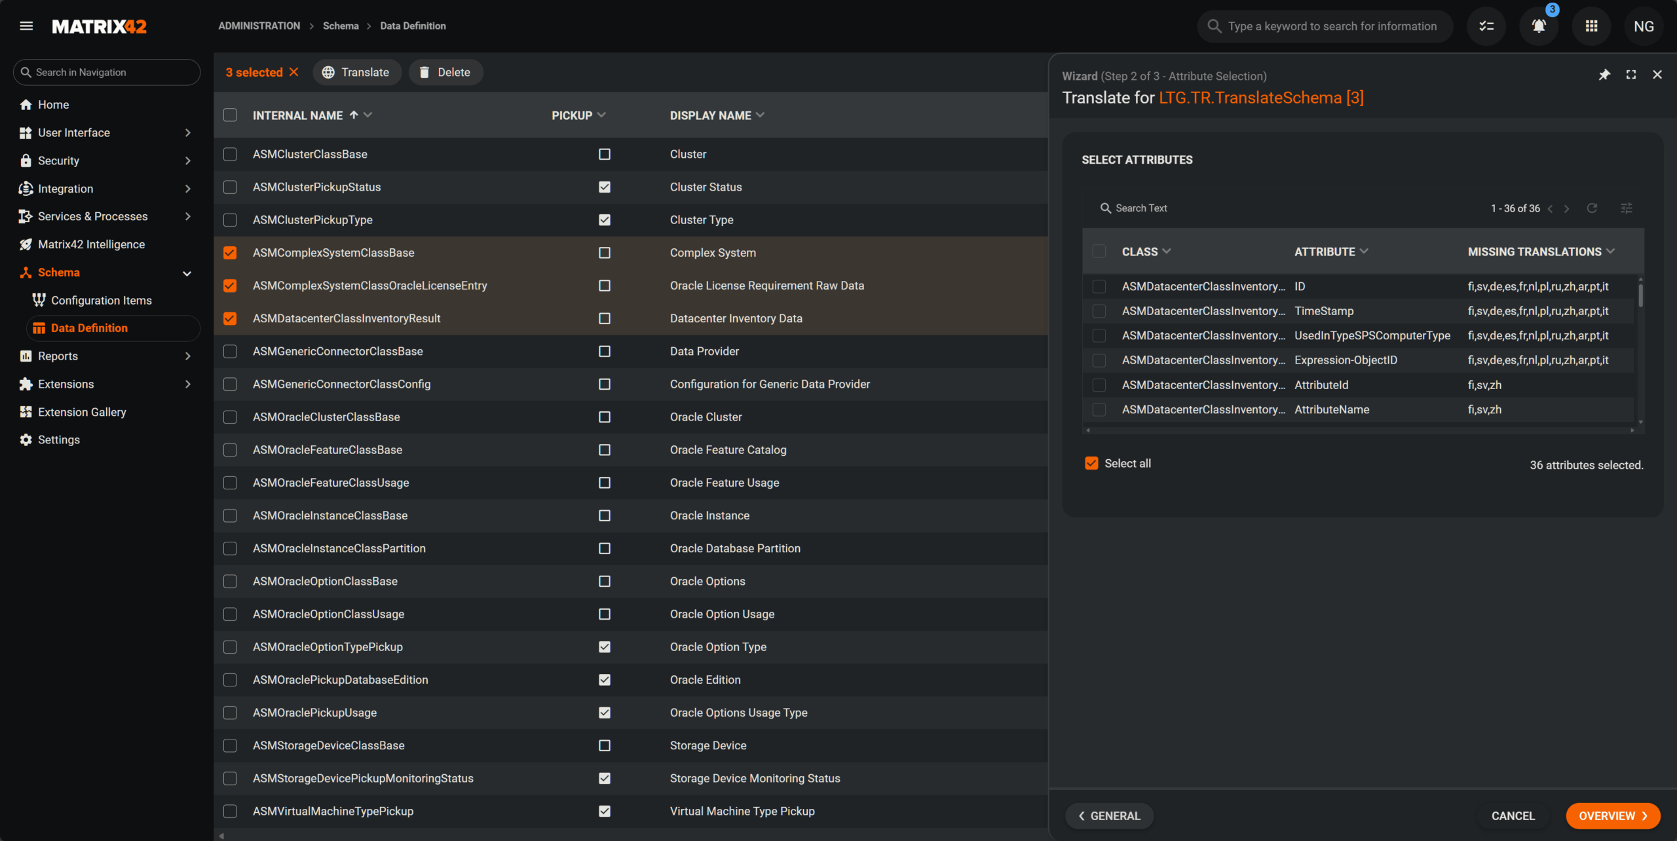
Task: Open the INTERNAL NAME column dropdown
Action: pos(368,115)
